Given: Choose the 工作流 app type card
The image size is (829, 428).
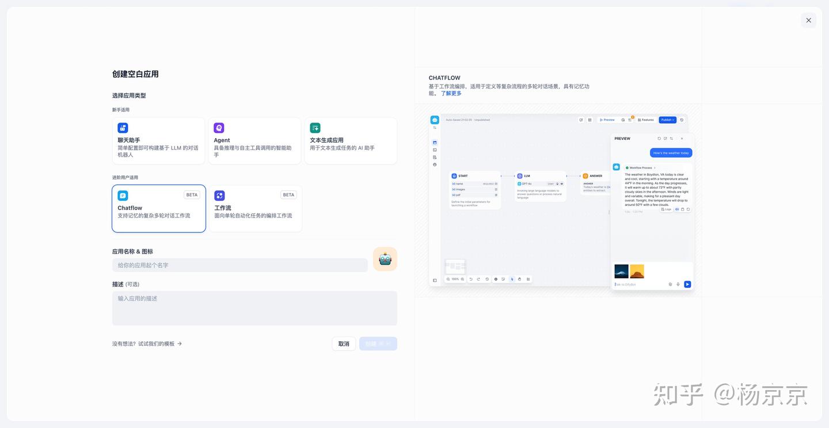Looking at the screenshot, I should point(255,209).
